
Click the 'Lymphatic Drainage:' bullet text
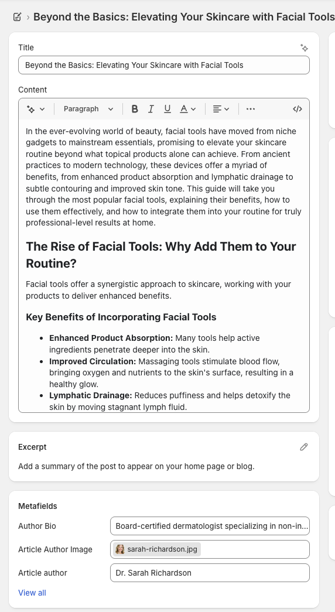(x=91, y=395)
